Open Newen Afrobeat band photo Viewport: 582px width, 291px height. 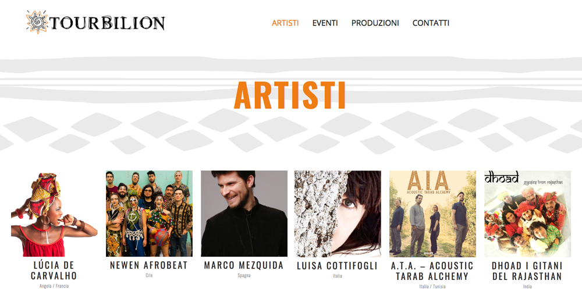point(149,214)
